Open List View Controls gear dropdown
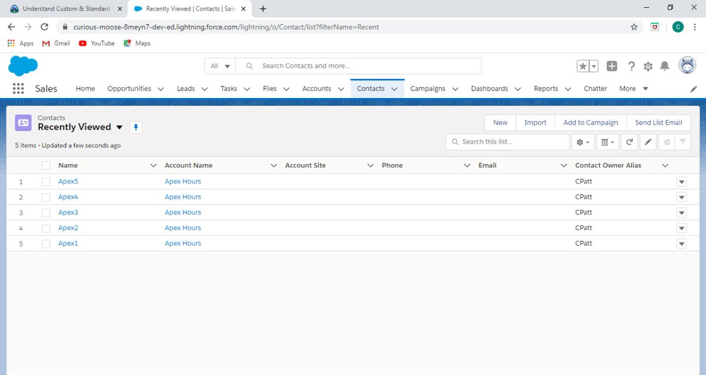The height and width of the screenshot is (375, 706). tap(583, 142)
